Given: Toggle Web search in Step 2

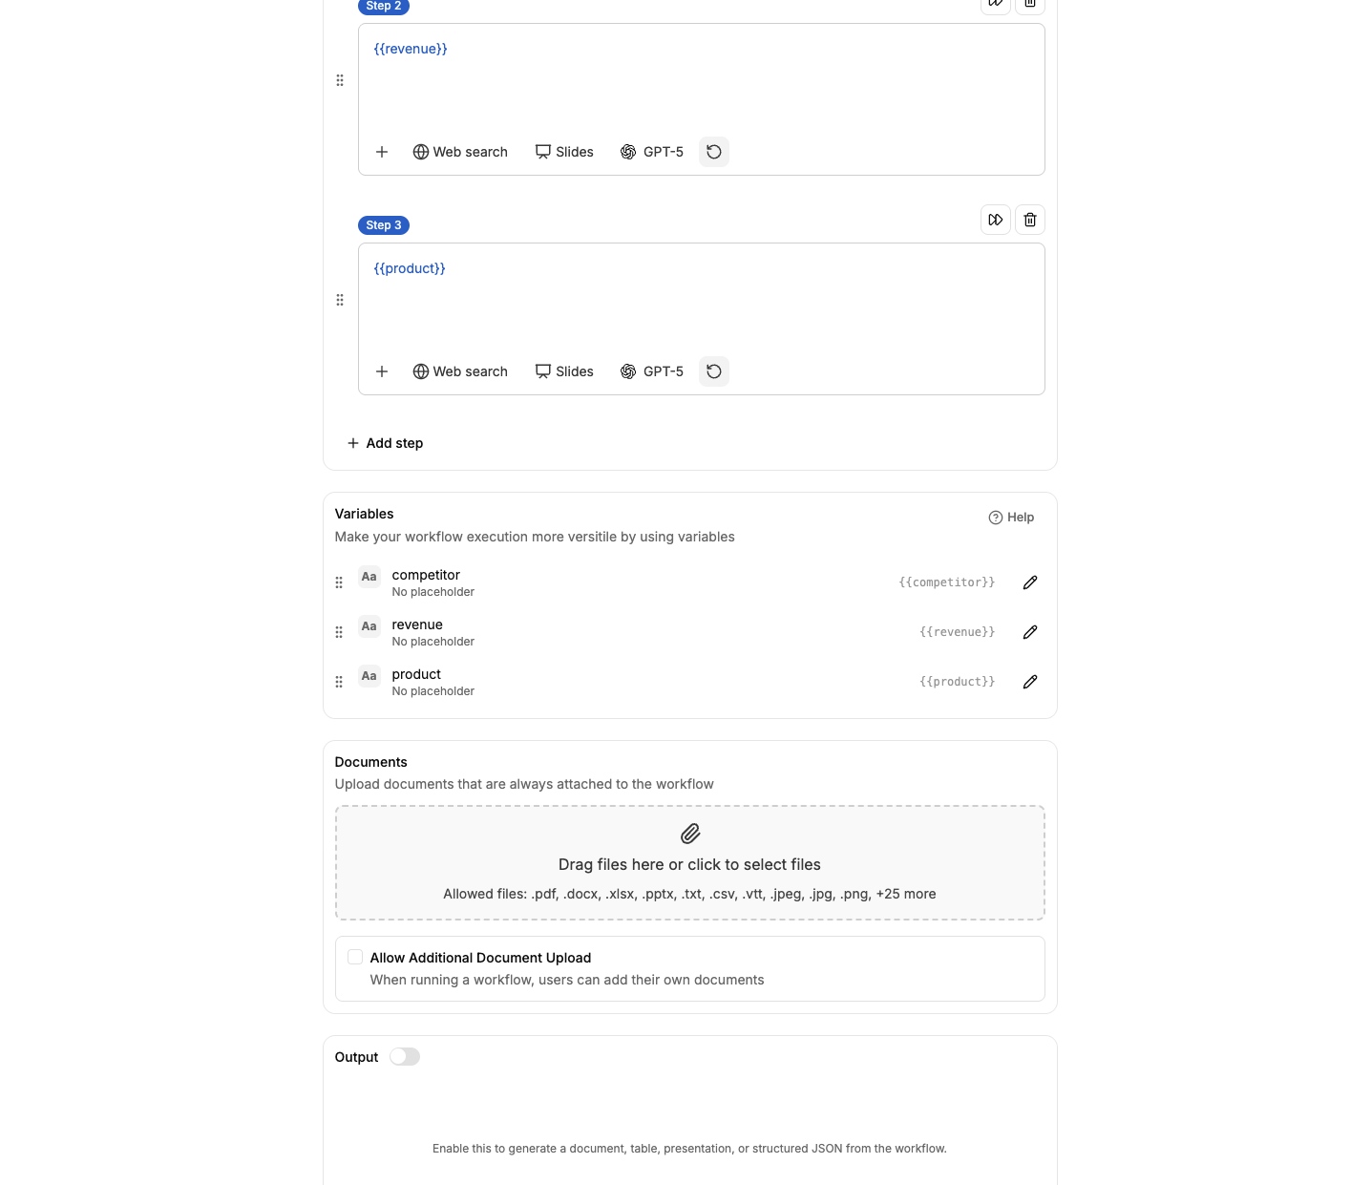Looking at the screenshot, I should point(460,152).
